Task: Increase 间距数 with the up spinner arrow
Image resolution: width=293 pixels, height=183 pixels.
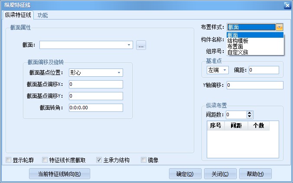Action: coord(249,113)
